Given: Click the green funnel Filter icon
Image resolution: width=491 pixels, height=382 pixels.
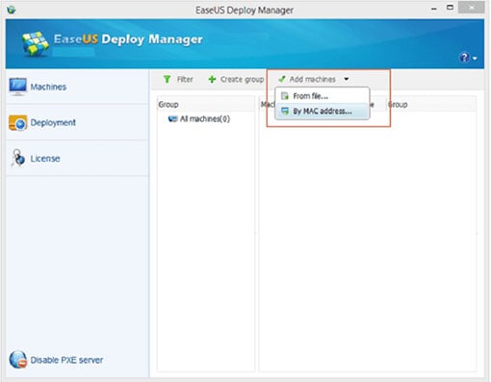Looking at the screenshot, I should (167, 79).
